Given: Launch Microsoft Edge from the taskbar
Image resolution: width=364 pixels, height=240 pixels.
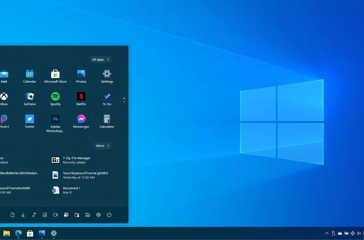Looking at the screenshot, I should pos(18,233).
